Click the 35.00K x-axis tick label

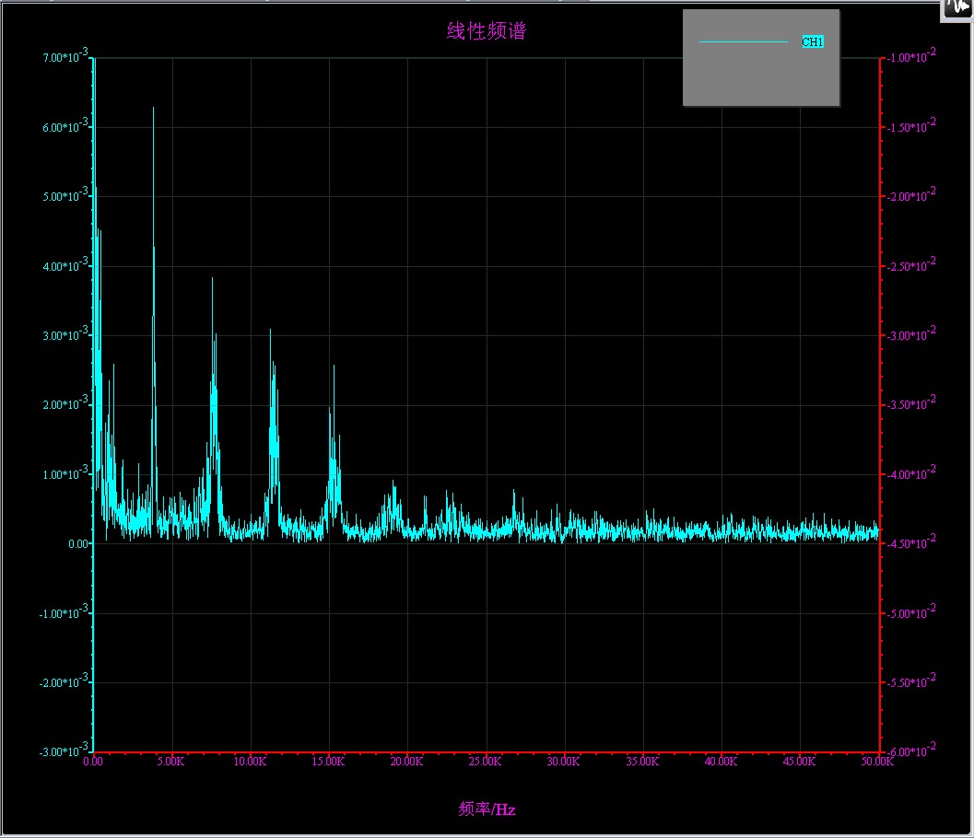coord(641,762)
